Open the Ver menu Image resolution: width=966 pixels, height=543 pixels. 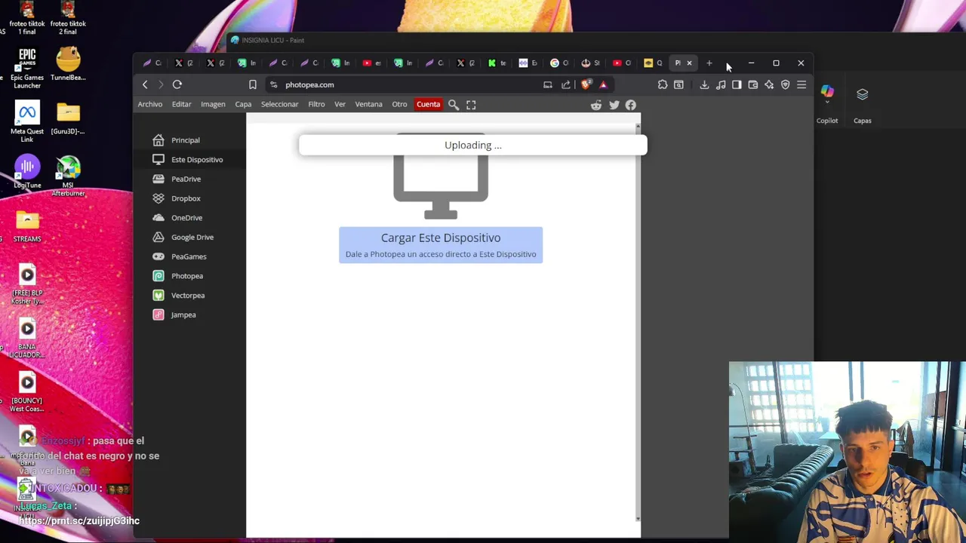pyautogui.click(x=340, y=104)
